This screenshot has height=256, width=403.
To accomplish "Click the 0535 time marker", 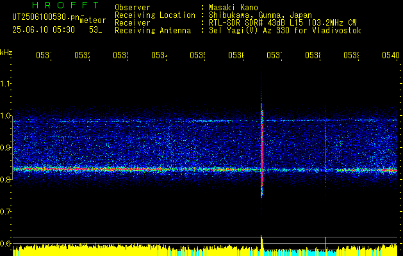I will coord(197,55).
